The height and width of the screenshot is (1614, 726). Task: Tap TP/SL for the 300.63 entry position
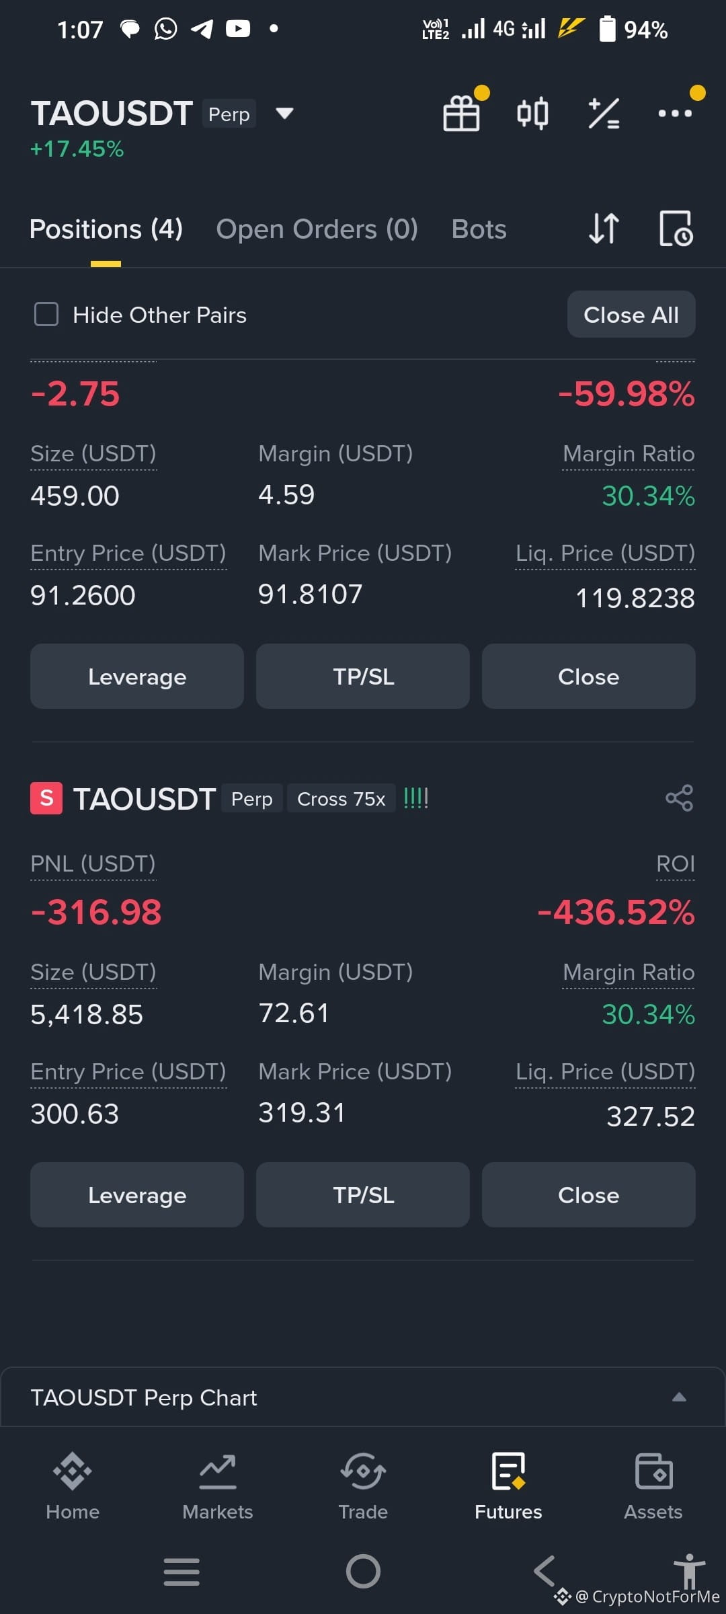tap(363, 1195)
